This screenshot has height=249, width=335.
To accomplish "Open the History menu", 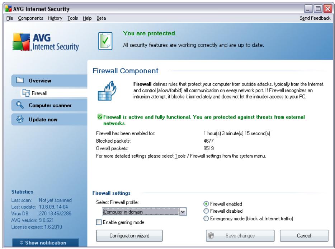I will click(x=55, y=18).
